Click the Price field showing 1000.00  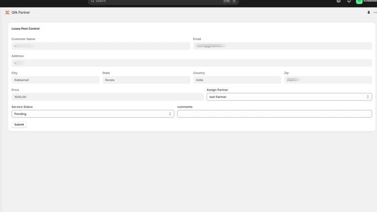coord(107,97)
